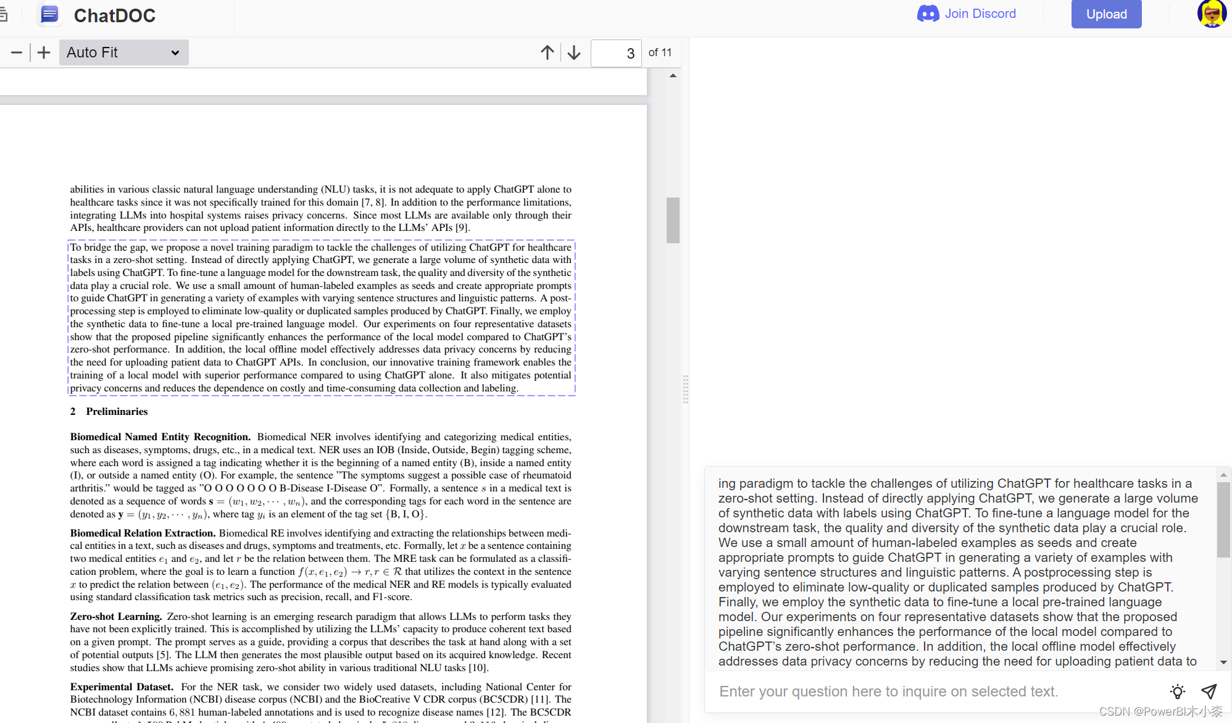Image resolution: width=1232 pixels, height=723 pixels.
Task: Toggle the sidebar icon at top left
Action: 3,14
